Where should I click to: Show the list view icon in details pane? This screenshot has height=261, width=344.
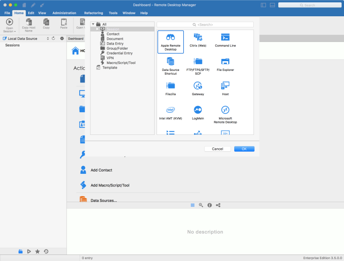pyautogui.click(x=193, y=205)
